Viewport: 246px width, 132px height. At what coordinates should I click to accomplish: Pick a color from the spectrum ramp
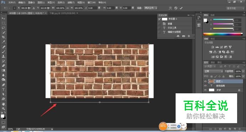[223, 34]
